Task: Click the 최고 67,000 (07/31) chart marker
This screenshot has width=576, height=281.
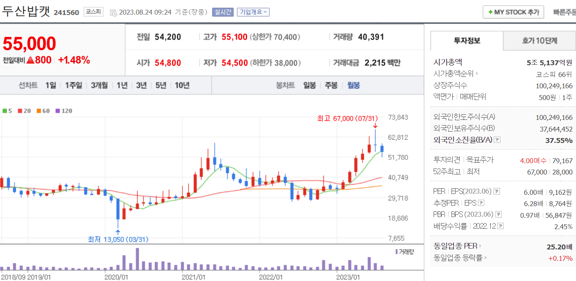Action: (x=347, y=118)
